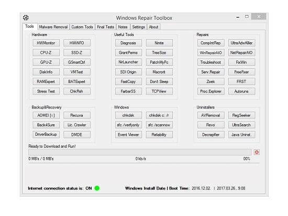Launch Autoruns
This screenshot has width=288, height=216.
coord(242,91)
